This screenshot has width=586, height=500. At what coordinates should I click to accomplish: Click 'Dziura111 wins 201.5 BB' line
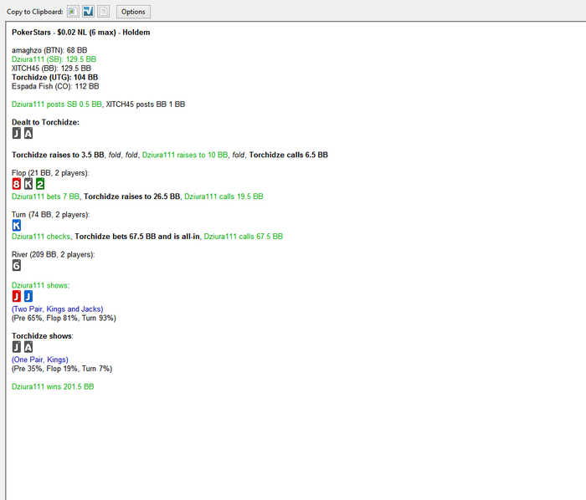click(x=53, y=386)
